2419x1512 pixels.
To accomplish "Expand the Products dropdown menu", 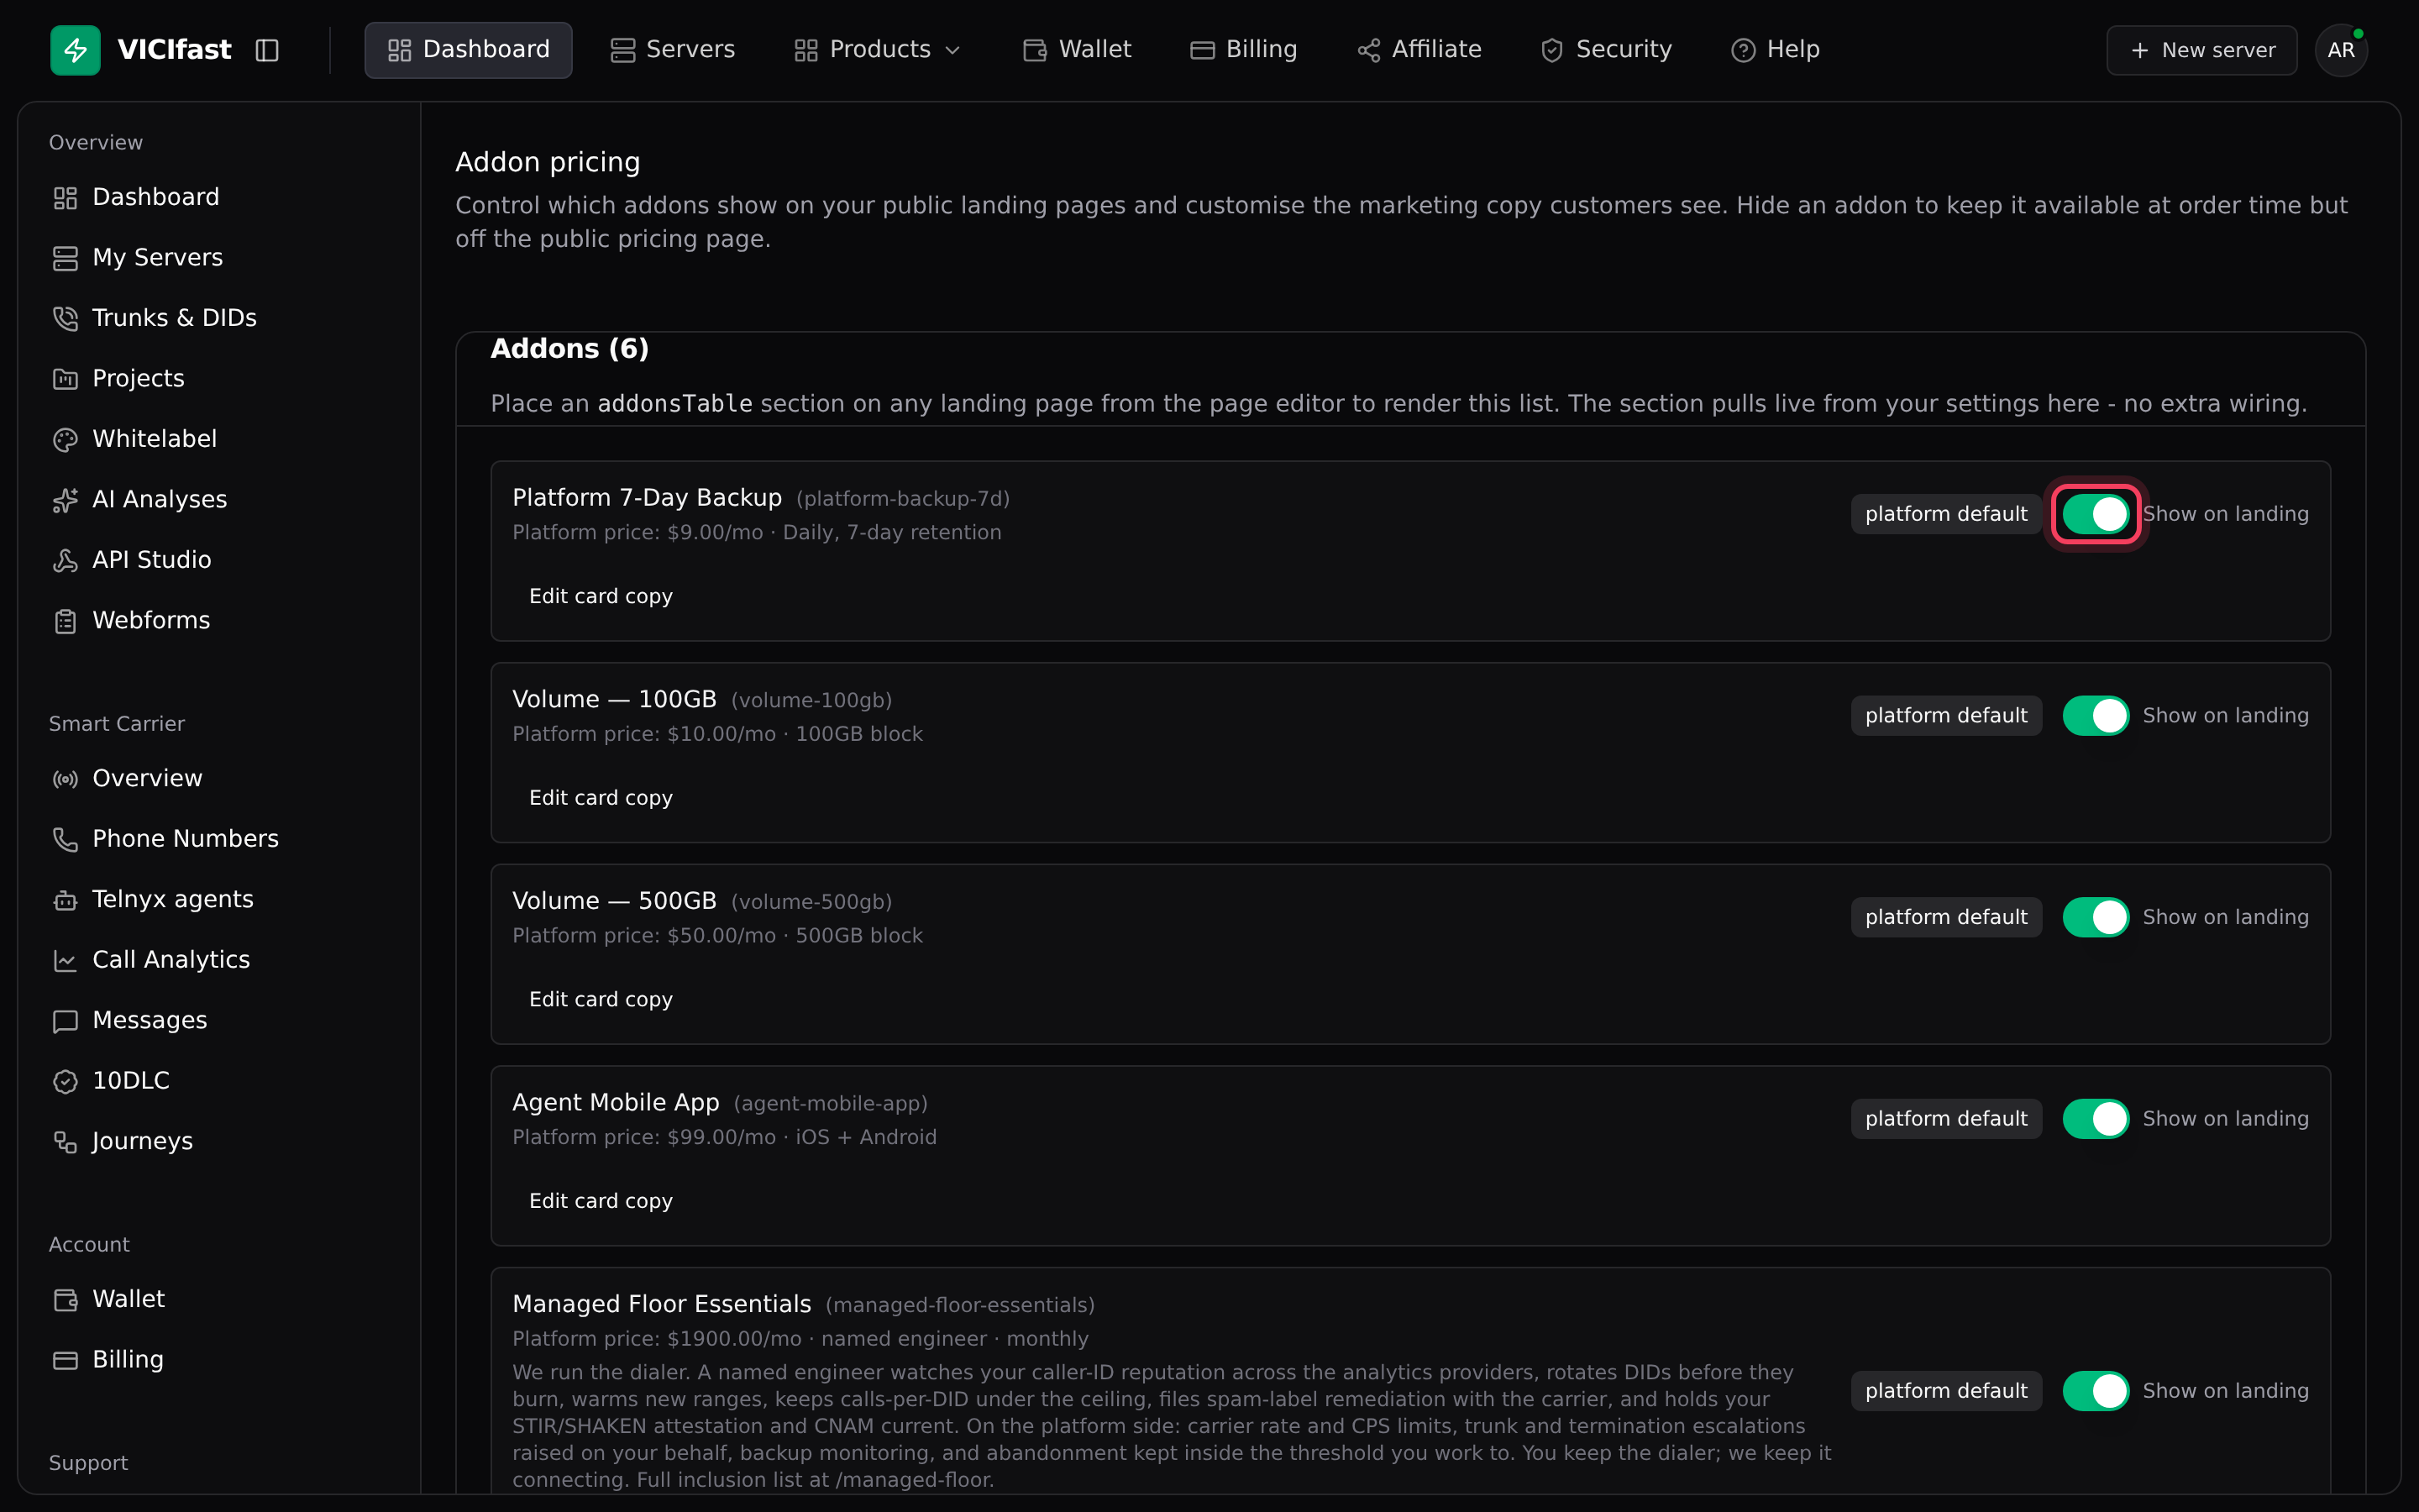I will 877,50.
